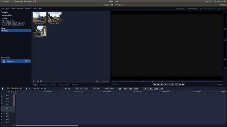Zoom in on the timeline
Screen dimensions: 227x127
(x=77, y=89)
